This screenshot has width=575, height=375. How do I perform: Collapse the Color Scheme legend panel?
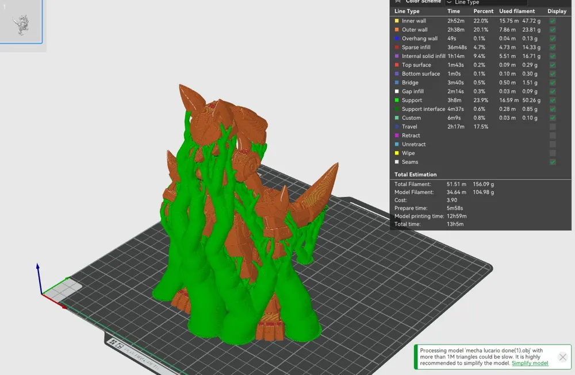click(397, 2)
